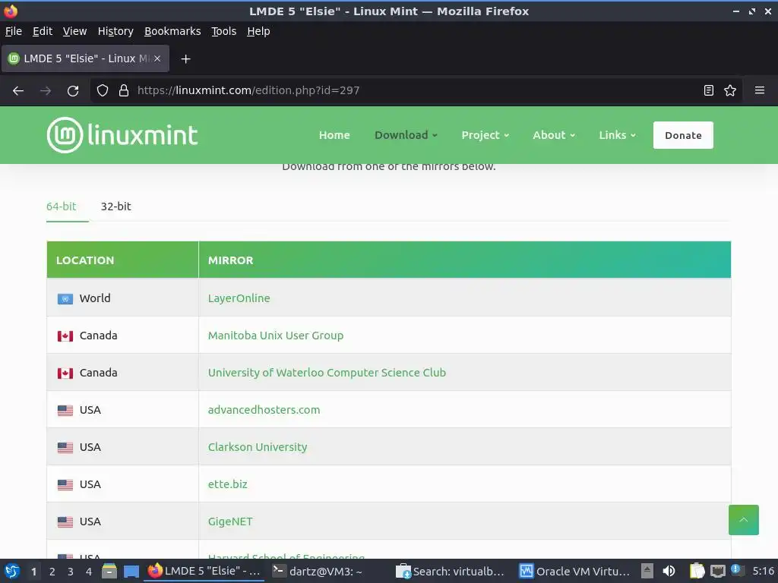The image size is (778, 583).
Task: Open the GigeNET mirror link
Action: pyautogui.click(x=229, y=522)
